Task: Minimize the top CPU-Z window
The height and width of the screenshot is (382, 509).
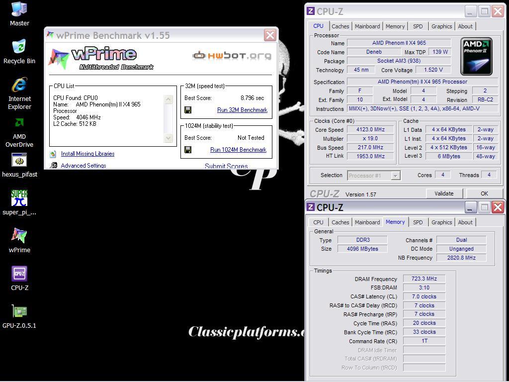Action: click(x=470, y=11)
